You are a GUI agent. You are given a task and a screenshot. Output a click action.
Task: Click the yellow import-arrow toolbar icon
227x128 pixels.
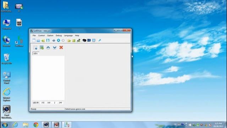(x=43, y=40)
